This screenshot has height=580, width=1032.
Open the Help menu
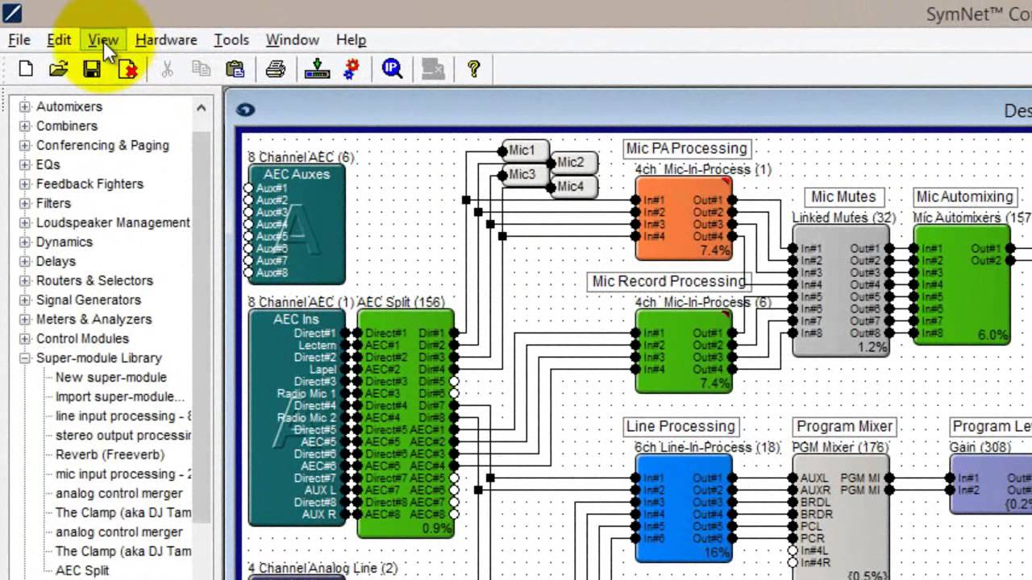click(351, 39)
